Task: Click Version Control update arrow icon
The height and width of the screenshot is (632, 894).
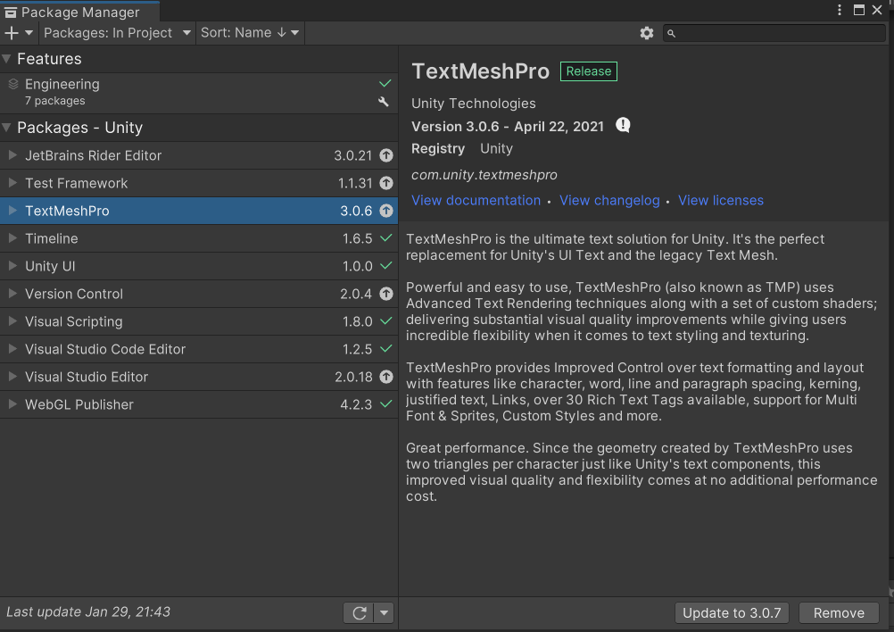Action: pos(386,294)
